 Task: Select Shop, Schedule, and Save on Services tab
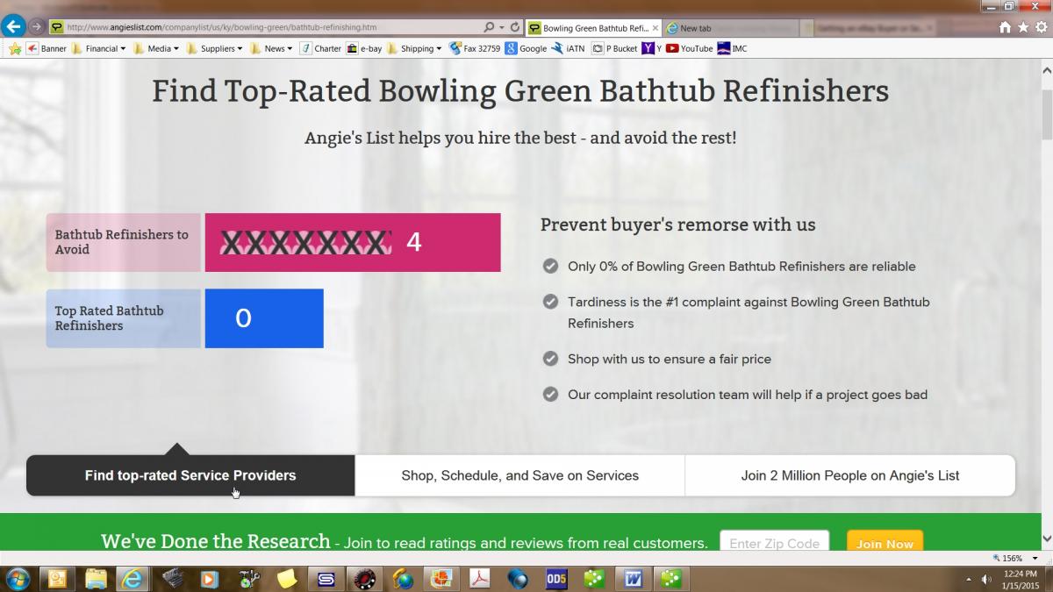click(520, 475)
